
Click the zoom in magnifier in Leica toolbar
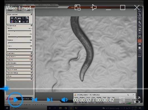point(140,22)
